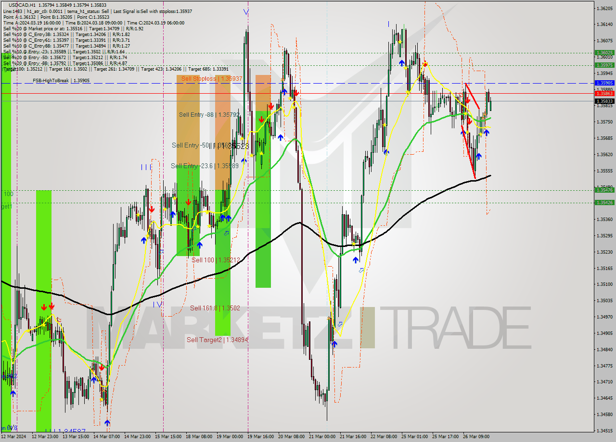This screenshot has height=442, width=616.
Task: Click the '19 Mar 16:00' time axis label
Action: [261, 436]
